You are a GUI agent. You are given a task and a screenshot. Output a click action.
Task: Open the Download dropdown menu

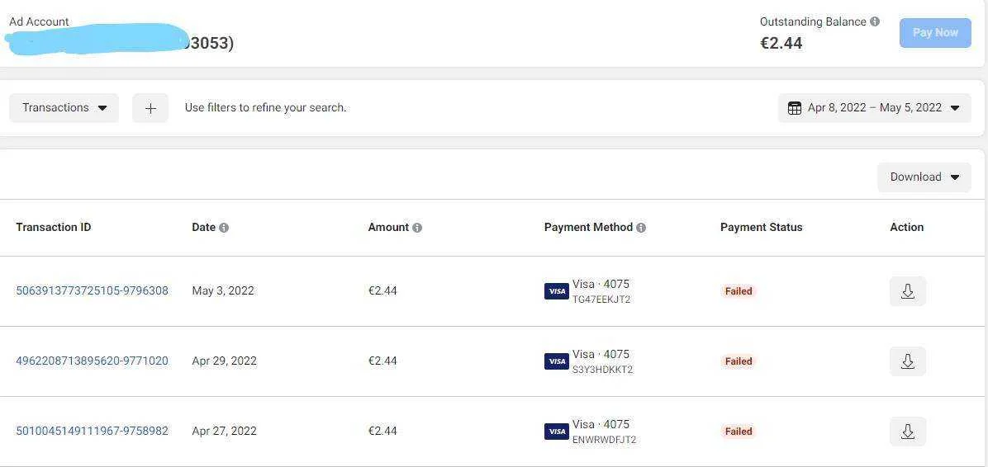[x=924, y=177]
